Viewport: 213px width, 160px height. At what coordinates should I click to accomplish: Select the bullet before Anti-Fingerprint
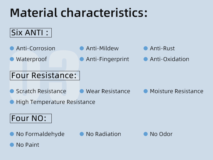coord(82,59)
